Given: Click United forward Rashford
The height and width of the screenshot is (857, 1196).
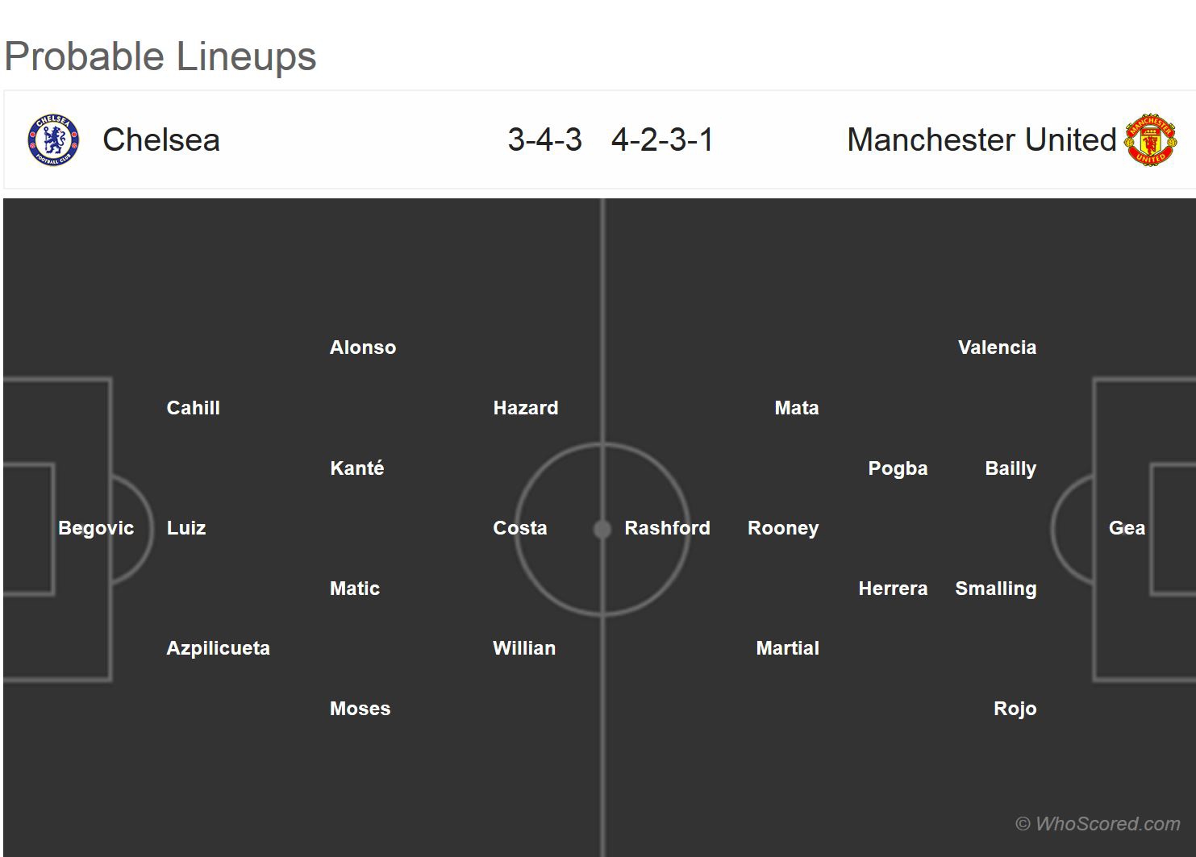Looking at the screenshot, I should pos(667,528).
